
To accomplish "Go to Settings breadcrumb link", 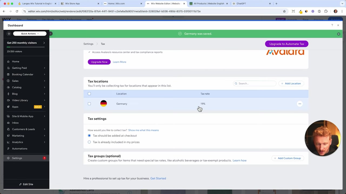I will tap(88, 44).
